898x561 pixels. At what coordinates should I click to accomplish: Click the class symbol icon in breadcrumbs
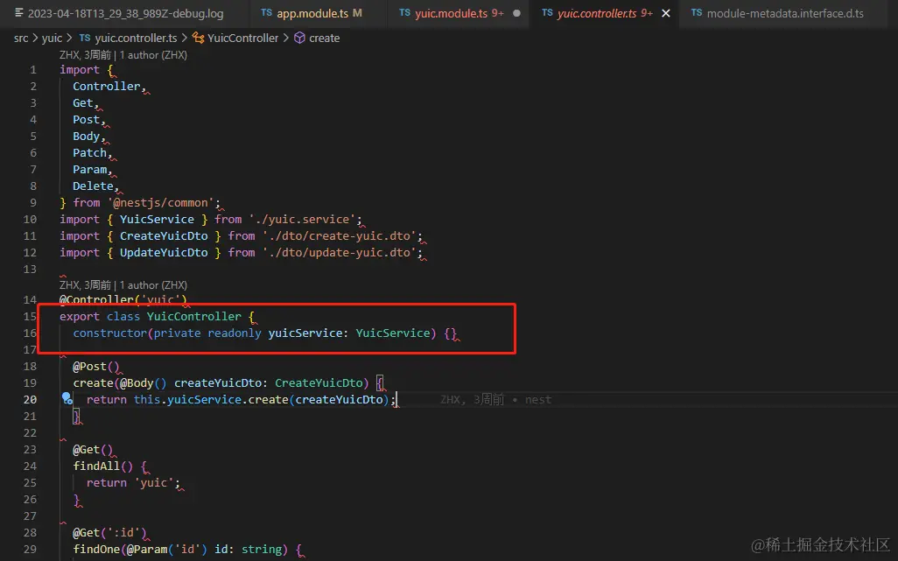(x=198, y=38)
